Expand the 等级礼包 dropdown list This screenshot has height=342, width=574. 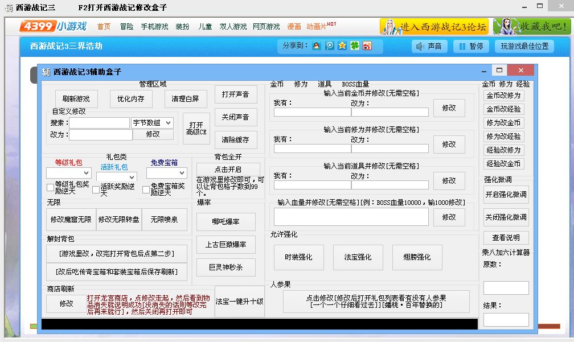point(69,173)
